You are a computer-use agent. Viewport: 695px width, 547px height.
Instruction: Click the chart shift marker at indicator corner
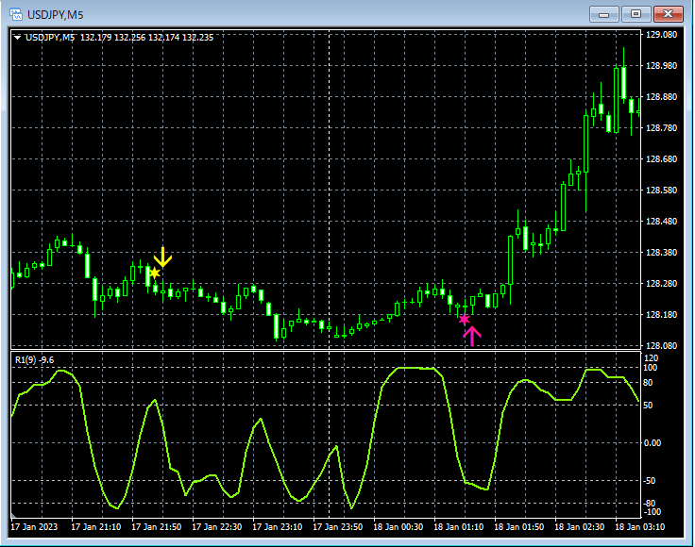click(x=13, y=515)
